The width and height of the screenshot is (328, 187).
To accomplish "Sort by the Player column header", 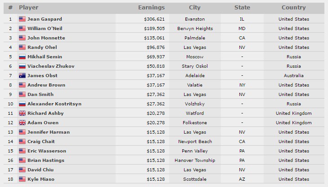I will click(28, 8).
